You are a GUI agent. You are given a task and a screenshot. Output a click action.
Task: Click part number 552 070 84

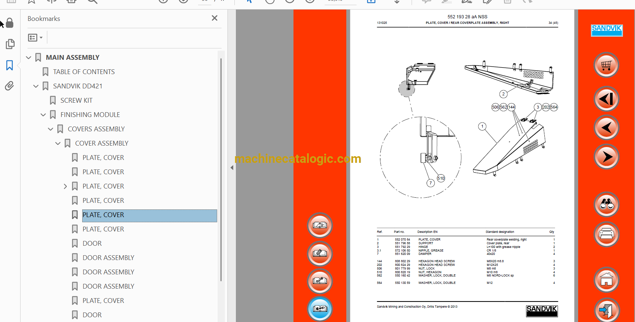pos(402,239)
